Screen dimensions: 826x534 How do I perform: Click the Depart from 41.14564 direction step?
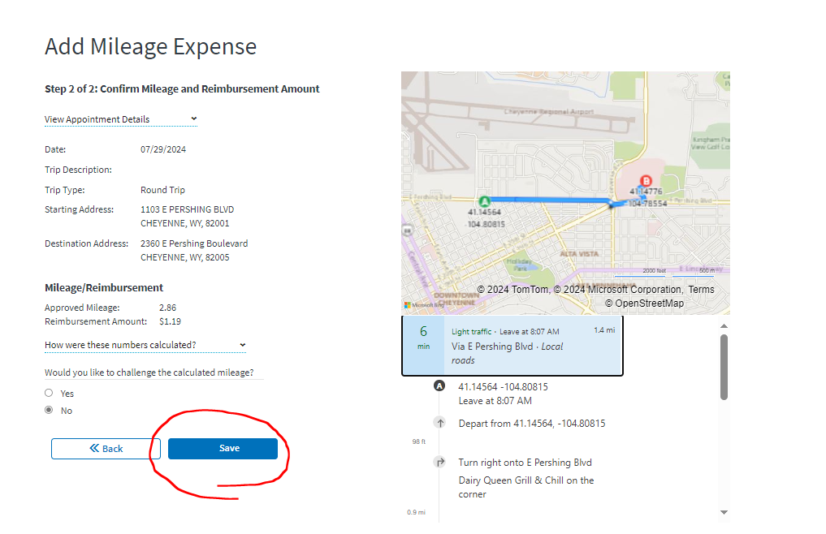531,424
